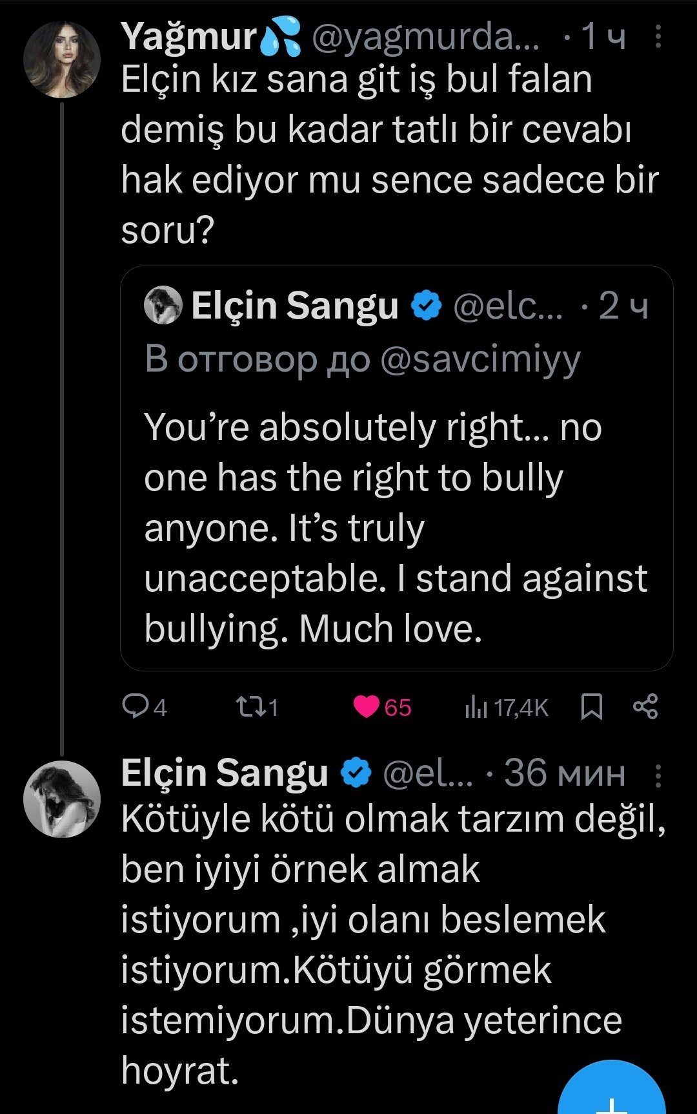Viewport: 697px width, 1114px height.
Task: Tap the Yağmur display name
Action: pos(188,37)
